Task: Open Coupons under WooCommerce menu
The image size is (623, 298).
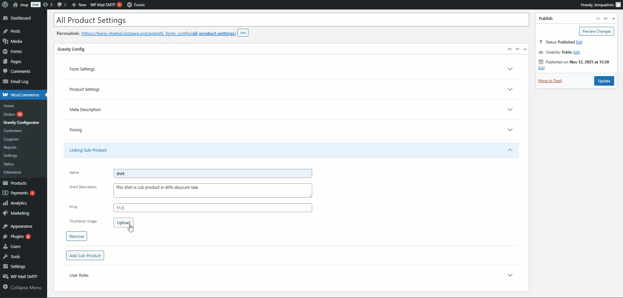Action: 11,139
